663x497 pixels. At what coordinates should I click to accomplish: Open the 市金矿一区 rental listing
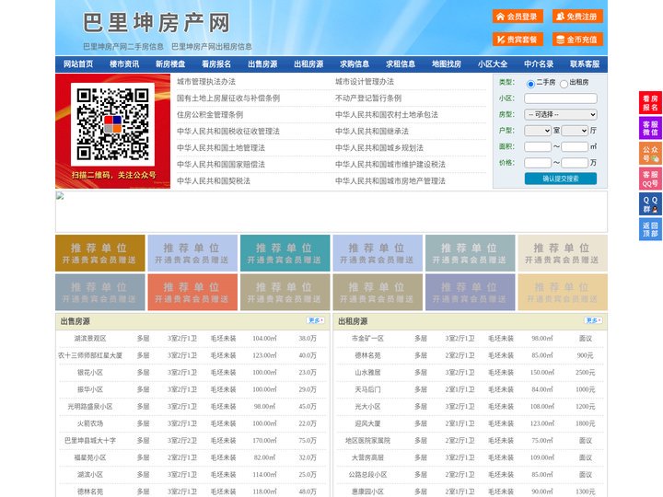point(367,339)
